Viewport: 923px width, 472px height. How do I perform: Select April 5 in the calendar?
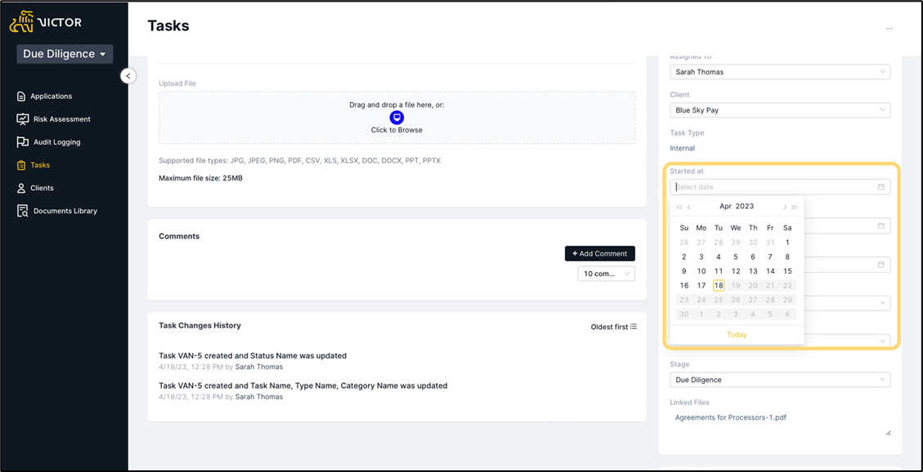click(x=736, y=257)
